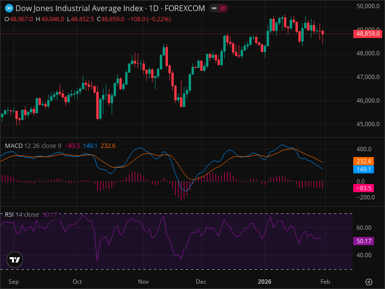Click the purple 50.17 RSI axis label
This screenshot has width=385, height=289.
click(x=364, y=241)
